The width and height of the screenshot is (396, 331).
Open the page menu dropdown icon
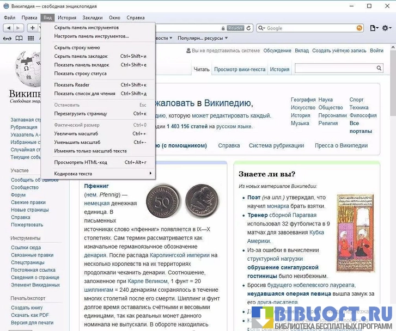pos(374,28)
